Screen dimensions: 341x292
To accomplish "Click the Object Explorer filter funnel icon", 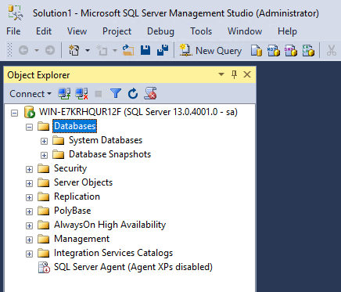I will tap(116, 93).
